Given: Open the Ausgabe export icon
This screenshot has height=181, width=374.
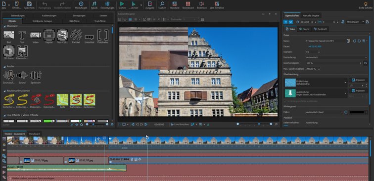Looking at the screenshot, I should coord(150,4).
